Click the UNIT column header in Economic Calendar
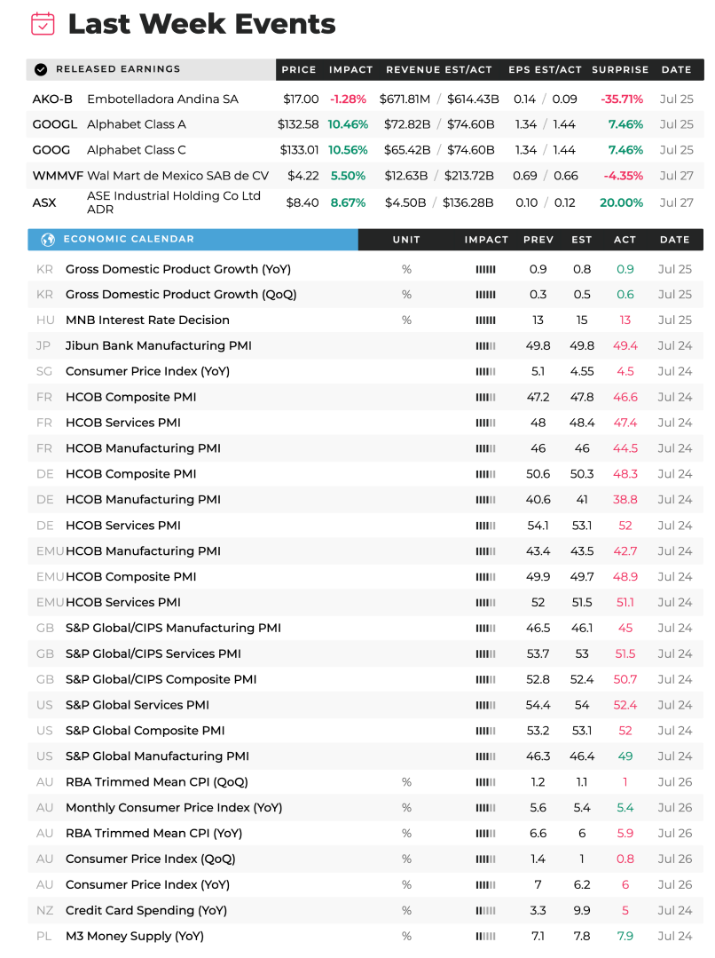Image resolution: width=715 pixels, height=958 pixels. coord(406,240)
